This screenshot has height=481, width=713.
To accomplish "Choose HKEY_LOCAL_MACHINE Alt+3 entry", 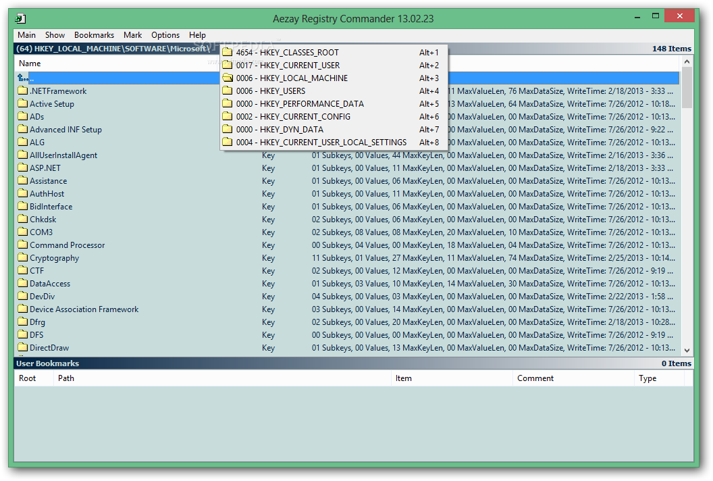I will (x=334, y=78).
